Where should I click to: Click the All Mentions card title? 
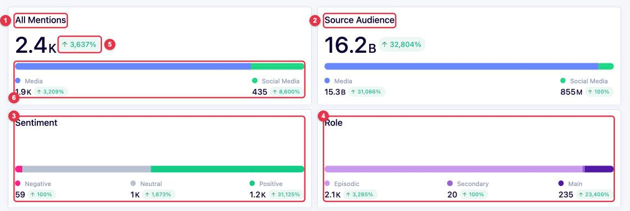(41, 21)
